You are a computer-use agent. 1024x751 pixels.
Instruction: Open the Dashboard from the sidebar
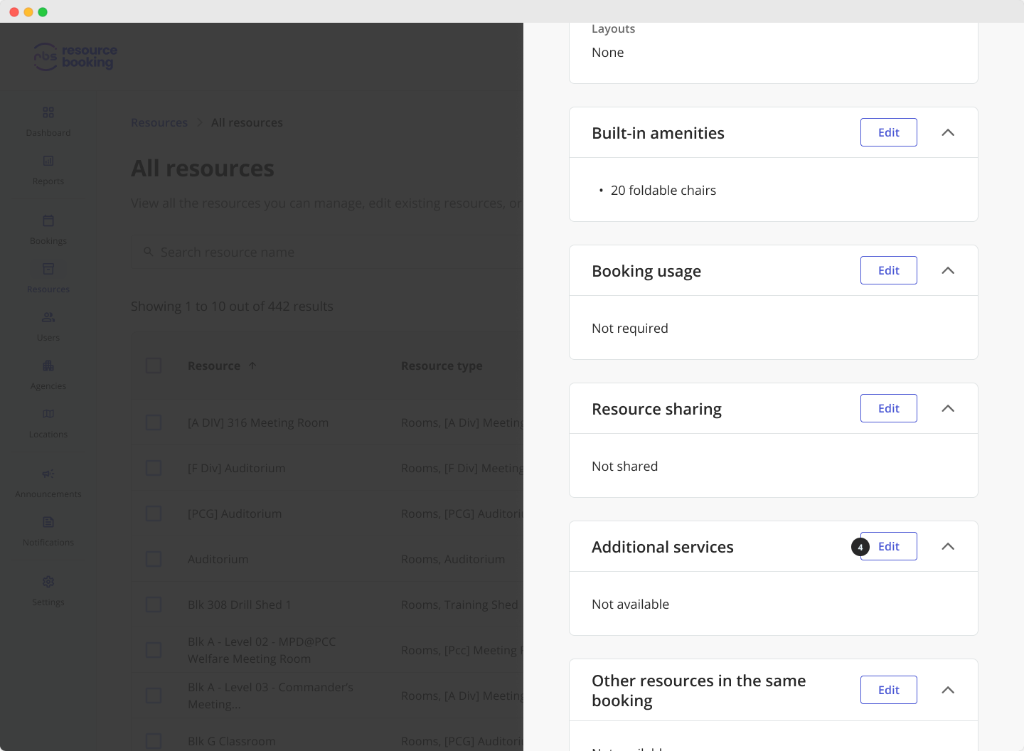click(48, 121)
